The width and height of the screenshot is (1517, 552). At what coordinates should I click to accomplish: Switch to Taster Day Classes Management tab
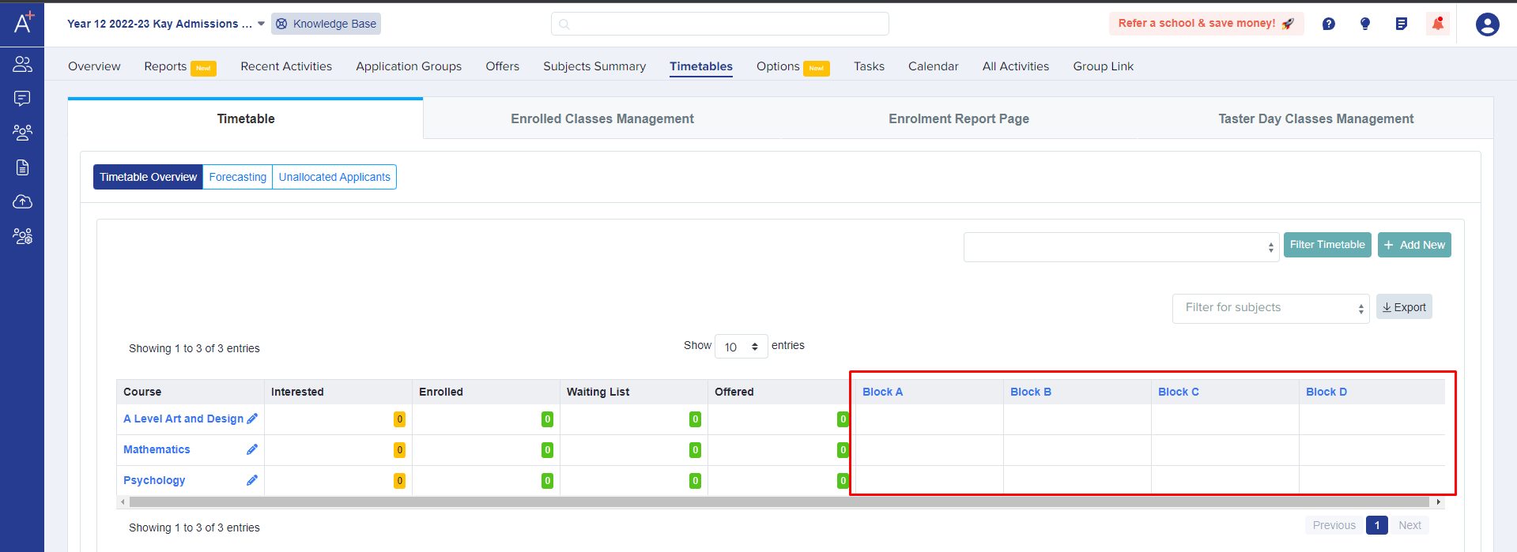point(1315,118)
